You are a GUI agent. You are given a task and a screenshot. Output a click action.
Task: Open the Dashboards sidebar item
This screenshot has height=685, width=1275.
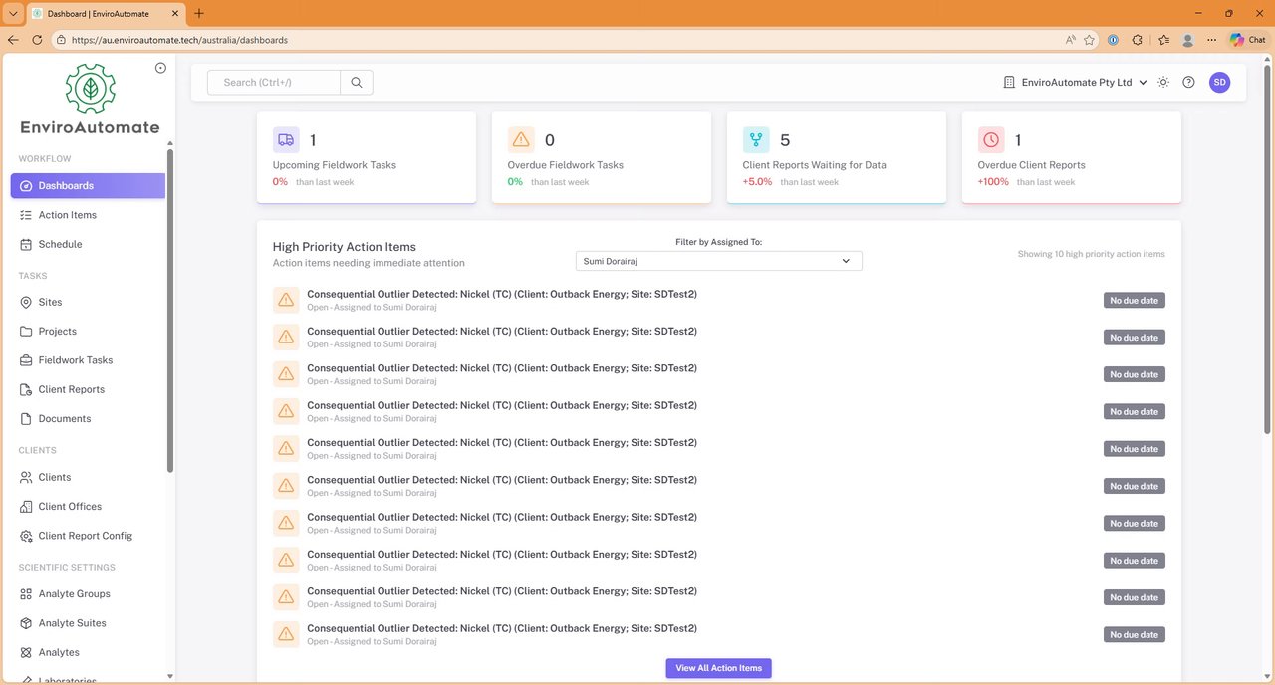pyautogui.click(x=88, y=186)
